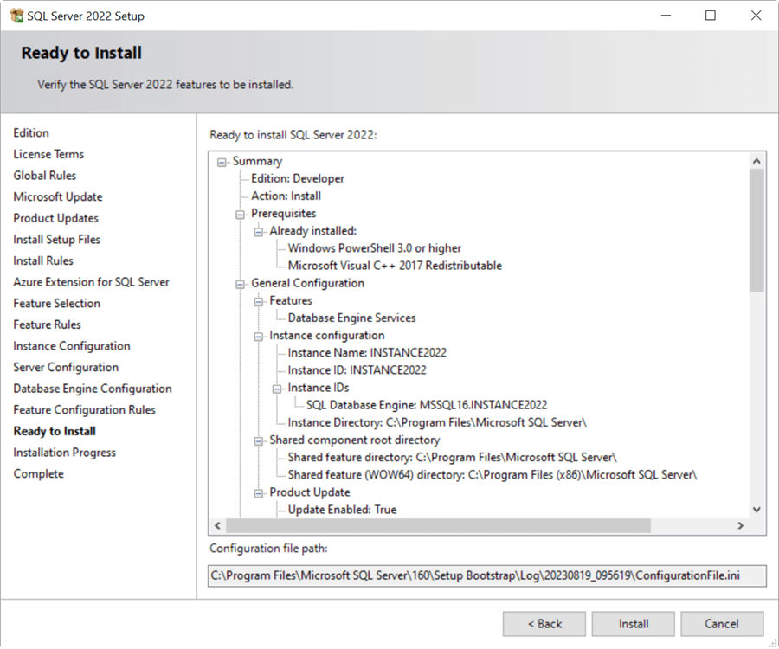The width and height of the screenshot is (779, 649).
Task: Cancel the SQL Server setup
Action: pyautogui.click(x=722, y=623)
